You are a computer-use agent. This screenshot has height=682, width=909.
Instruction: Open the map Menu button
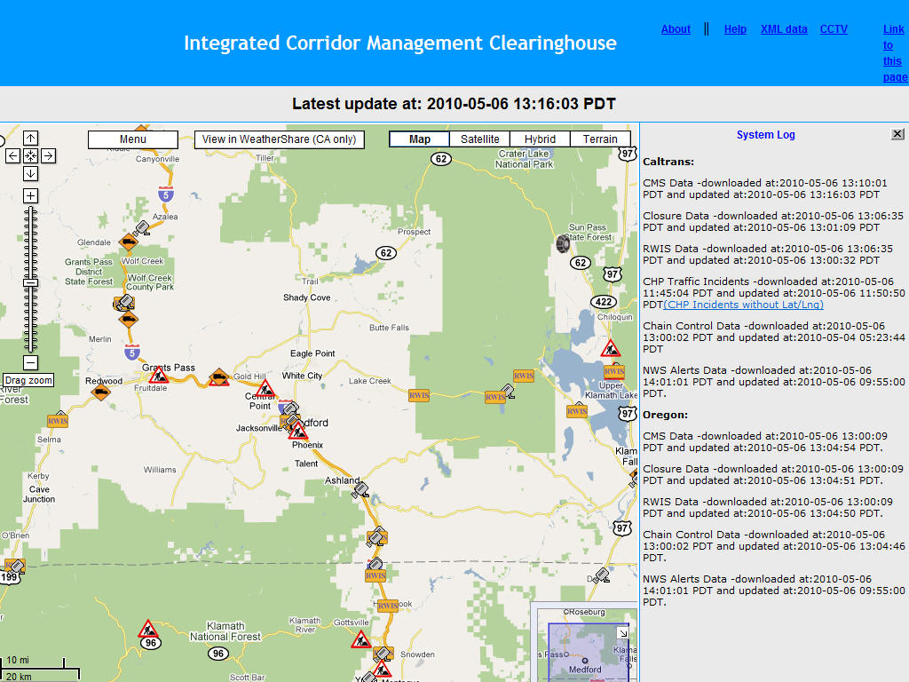pyautogui.click(x=133, y=139)
